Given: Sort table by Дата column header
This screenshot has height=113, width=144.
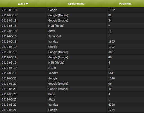Looking at the screenshot, I should (x=23, y=4).
